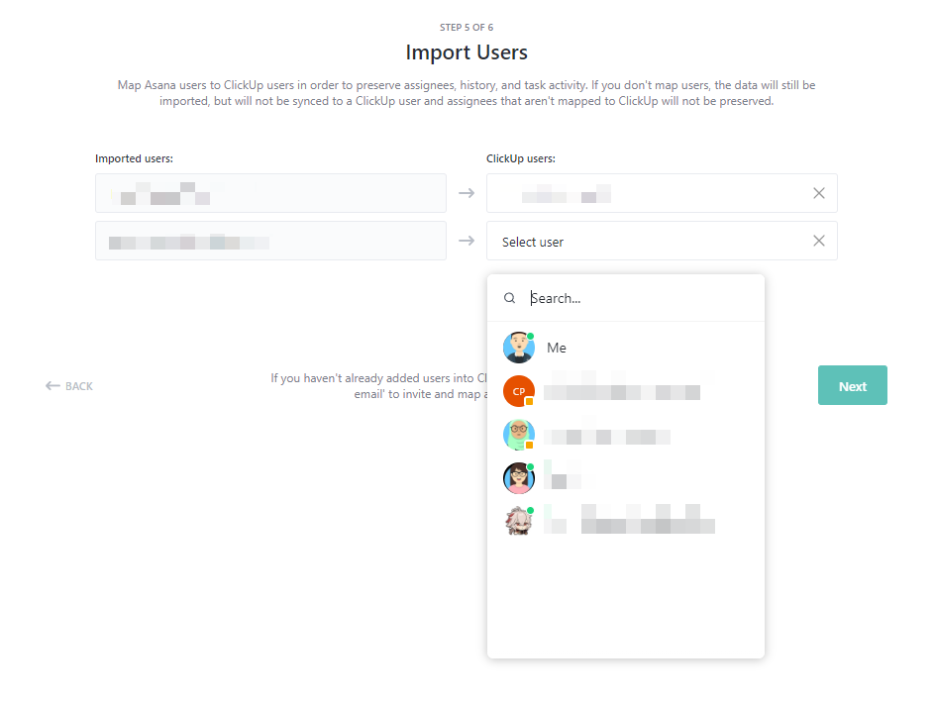Select the user with anime character avatar

tap(626, 522)
